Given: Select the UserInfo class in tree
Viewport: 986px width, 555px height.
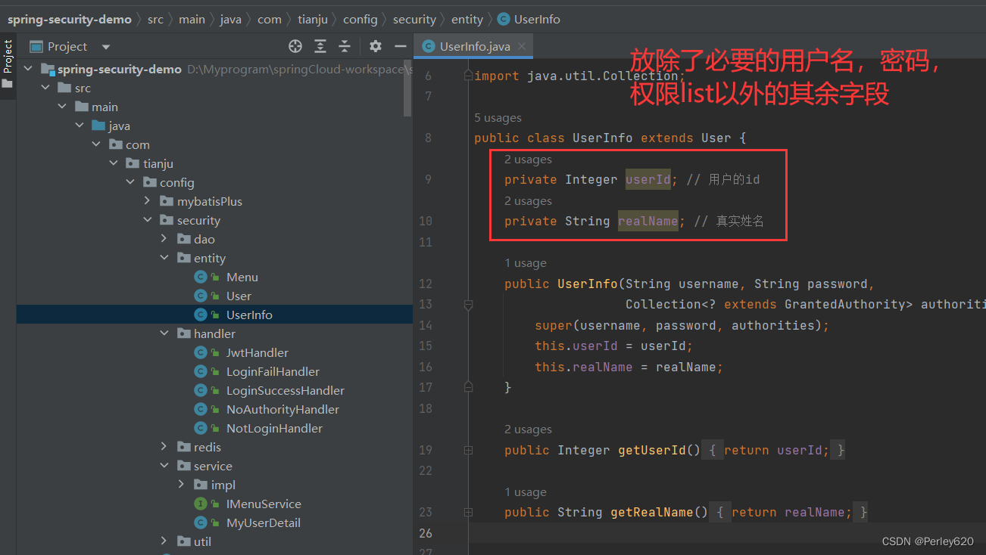Looking at the screenshot, I should tap(249, 315).
